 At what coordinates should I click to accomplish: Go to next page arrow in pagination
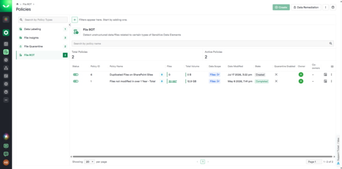click(208, 162)
